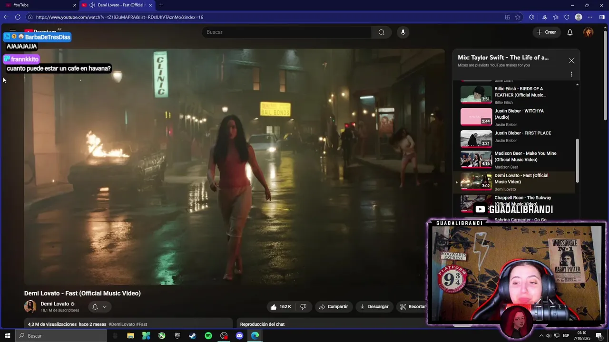This screenshot has width=609, height=342.
Task: Open the Windows Start menu
Action: 8,336
